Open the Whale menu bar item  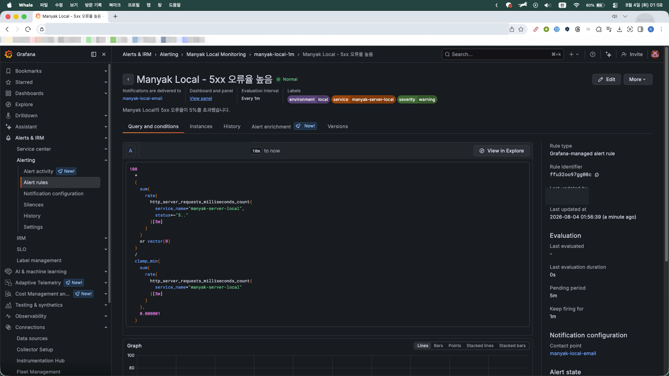coord(26,5)
